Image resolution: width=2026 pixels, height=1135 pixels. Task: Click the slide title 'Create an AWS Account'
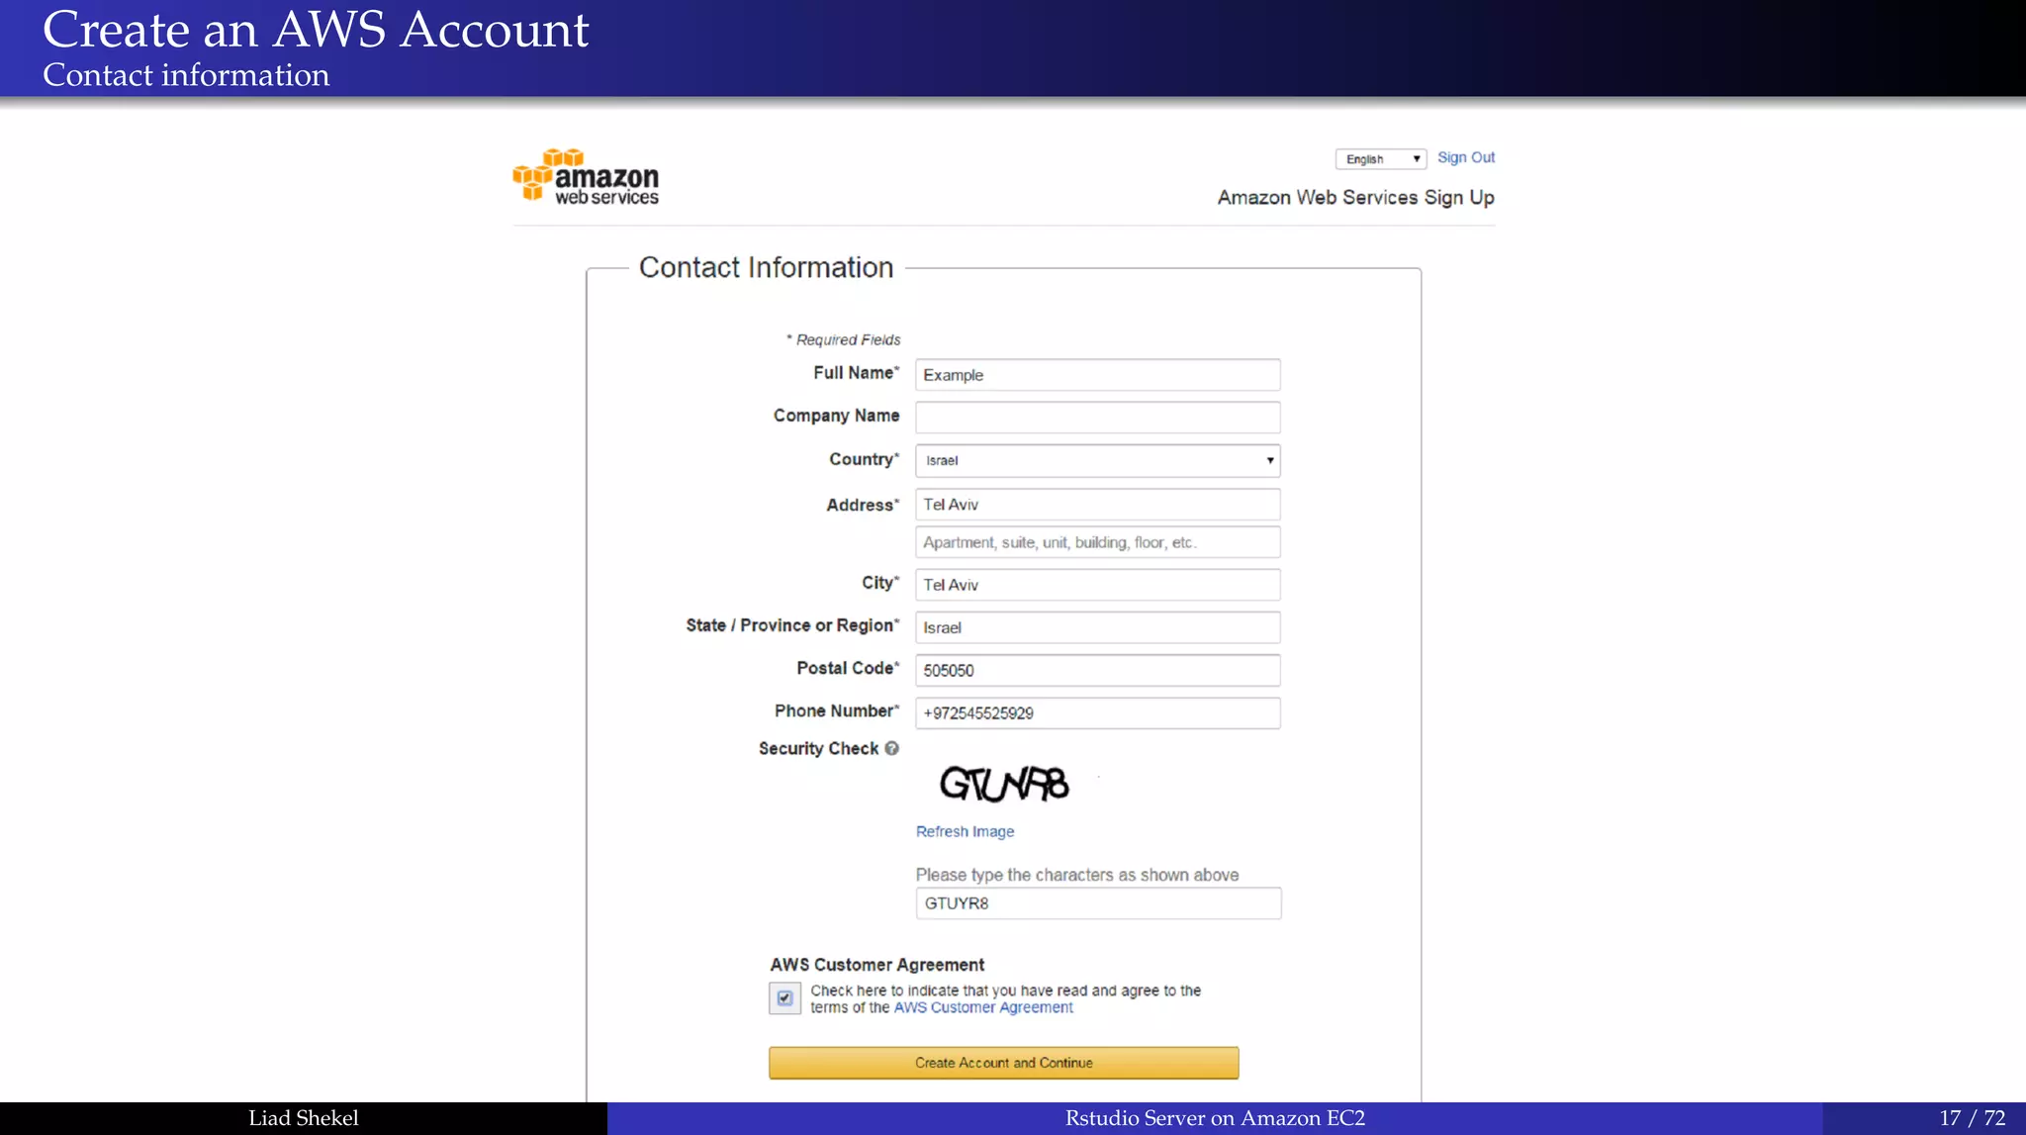[316, 30]
